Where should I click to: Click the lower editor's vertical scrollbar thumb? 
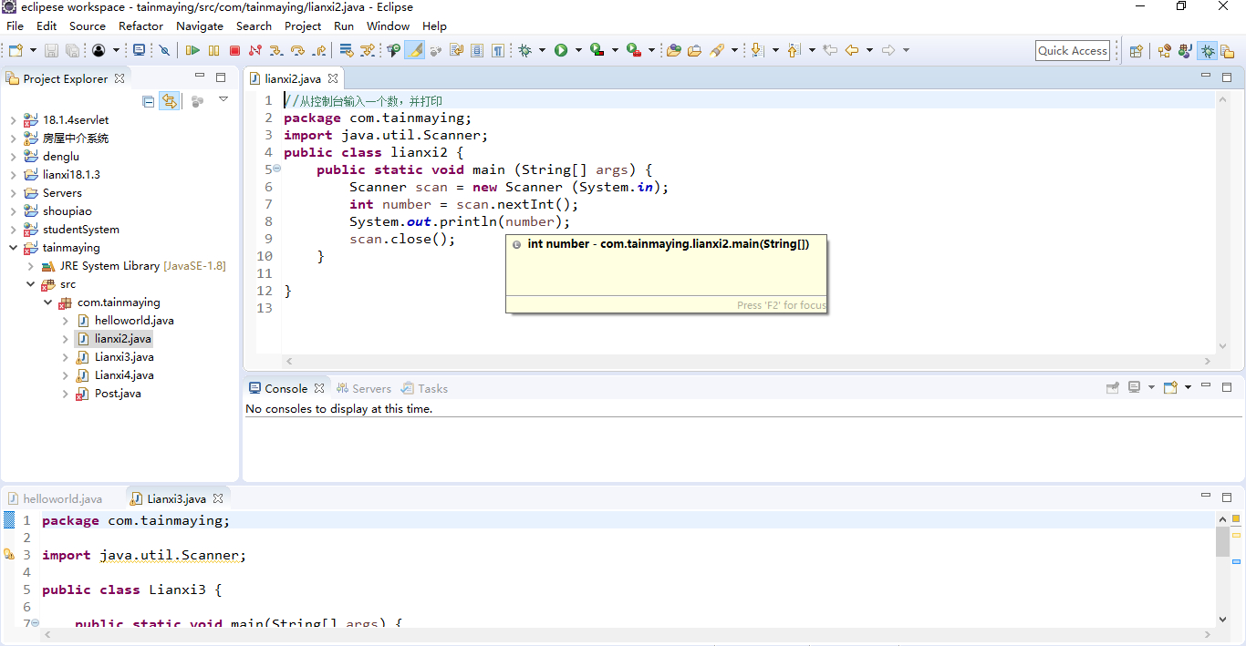1222,541
